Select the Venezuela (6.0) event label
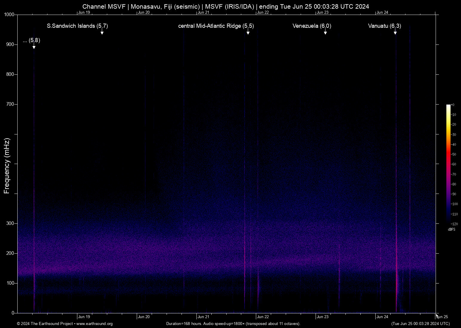 pos(312,26)
